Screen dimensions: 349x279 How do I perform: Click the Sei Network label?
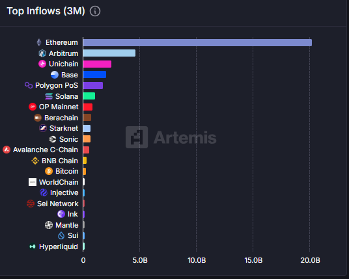(58, 204)
